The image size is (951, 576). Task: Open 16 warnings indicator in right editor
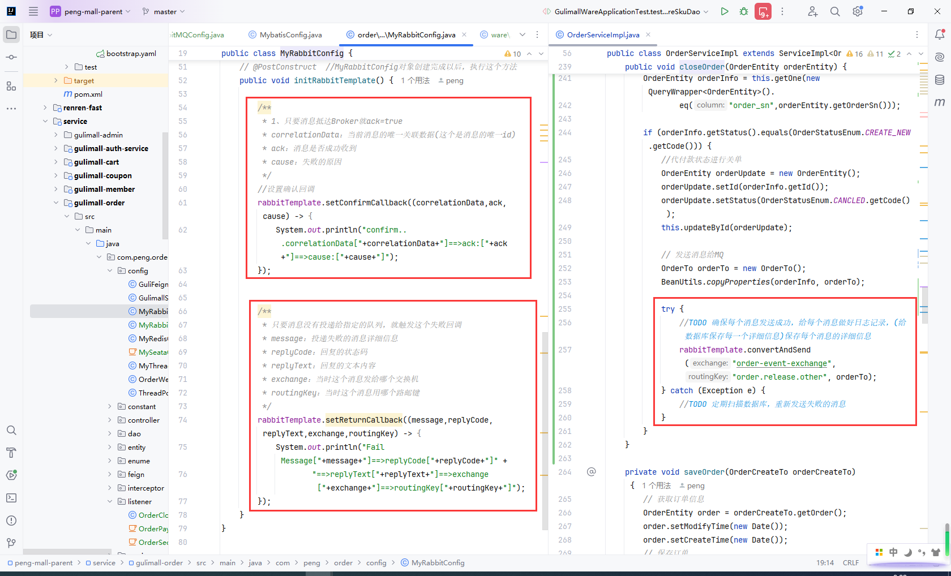(855, 54)
